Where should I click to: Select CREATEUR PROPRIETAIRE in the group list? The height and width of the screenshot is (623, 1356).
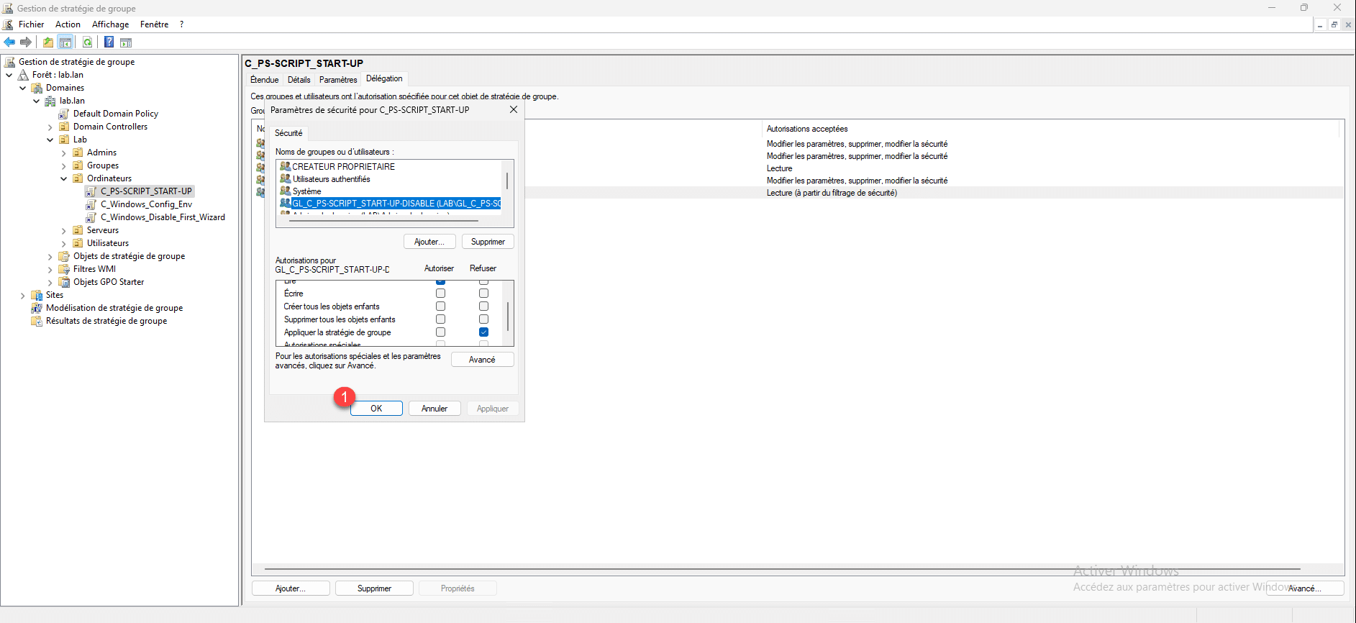tap(343, 167)
